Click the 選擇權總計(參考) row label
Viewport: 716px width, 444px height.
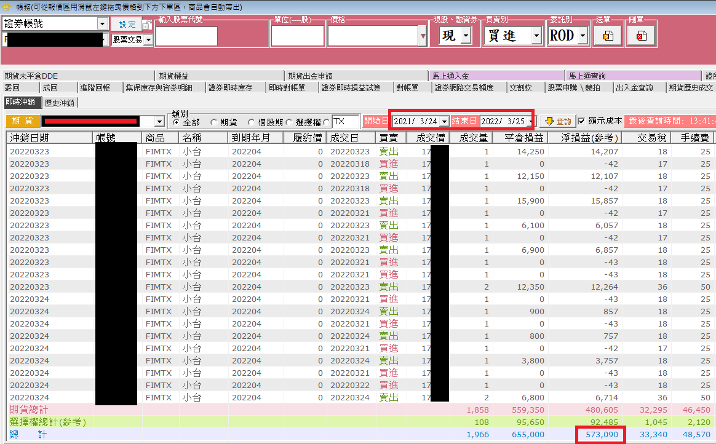[47, 422]
